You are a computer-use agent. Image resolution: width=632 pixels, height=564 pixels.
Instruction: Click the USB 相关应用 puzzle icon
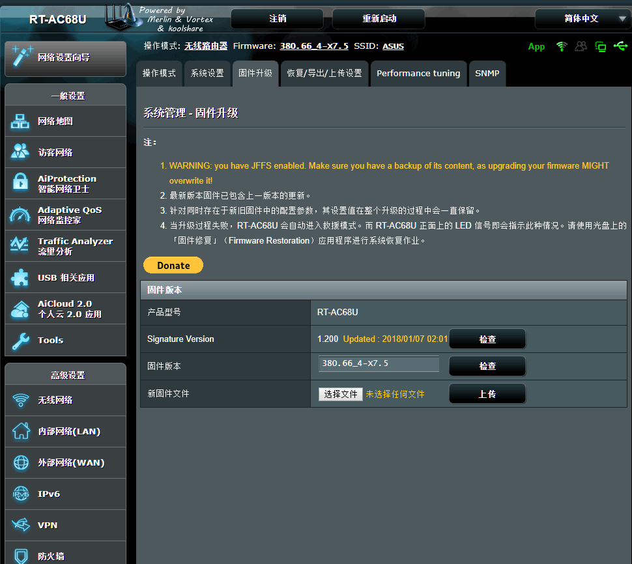click(x=21, y=277)
